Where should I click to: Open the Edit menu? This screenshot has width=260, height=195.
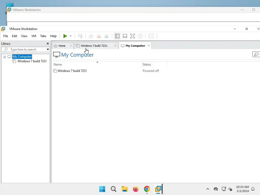coord(14,36)
